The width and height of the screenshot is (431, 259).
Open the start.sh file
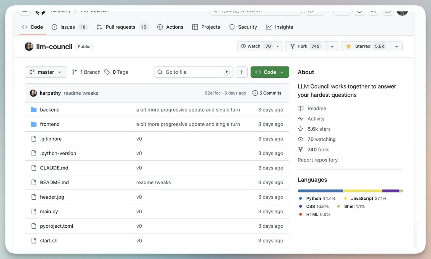[49, 241]
